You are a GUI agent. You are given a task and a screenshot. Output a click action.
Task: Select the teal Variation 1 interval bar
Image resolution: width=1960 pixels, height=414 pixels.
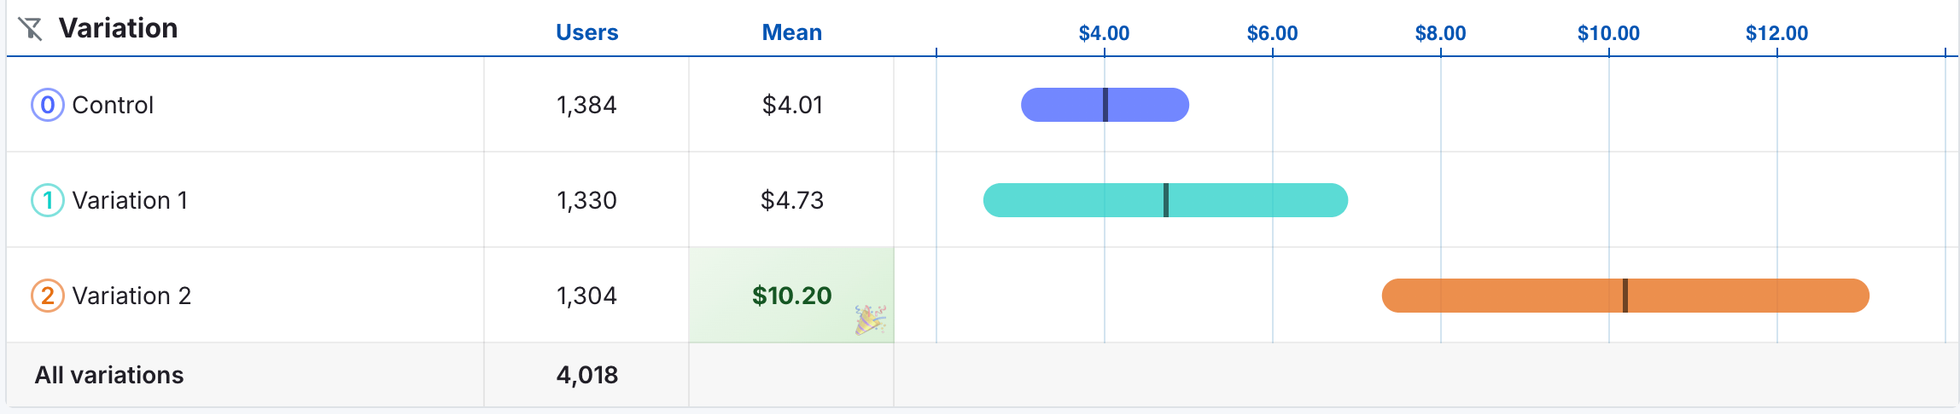tap(1166, 200)
